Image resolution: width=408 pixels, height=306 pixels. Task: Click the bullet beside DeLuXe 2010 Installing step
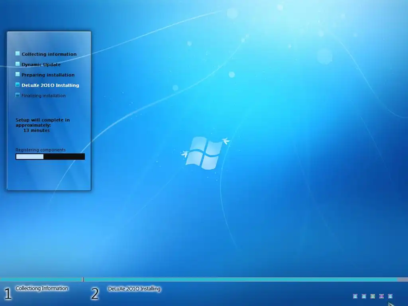tap(18, 84)
